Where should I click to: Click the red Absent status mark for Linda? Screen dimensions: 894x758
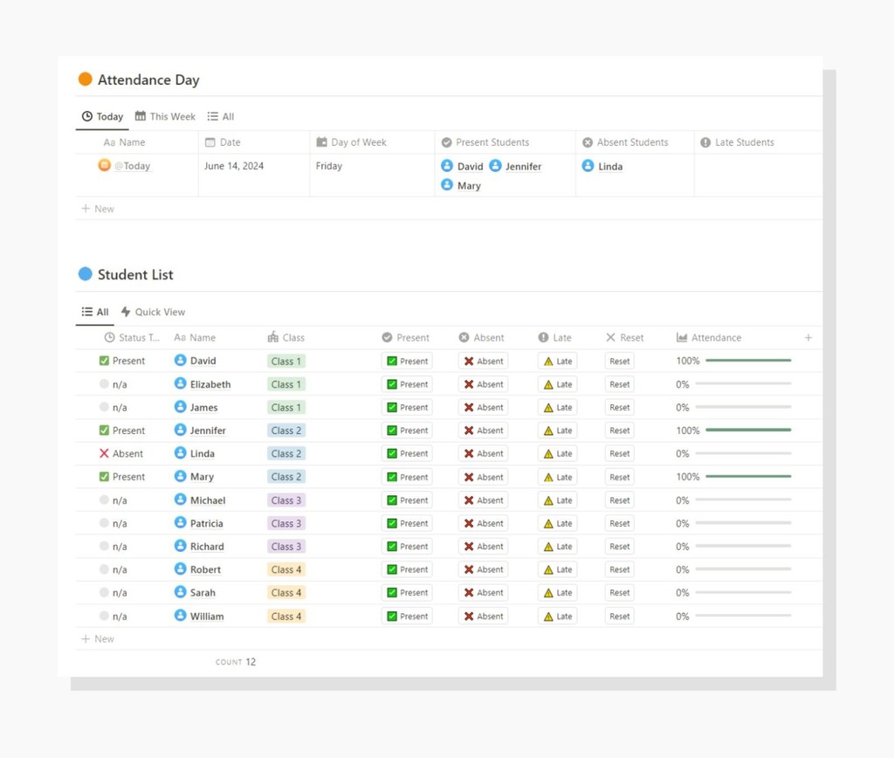(104, 453)
